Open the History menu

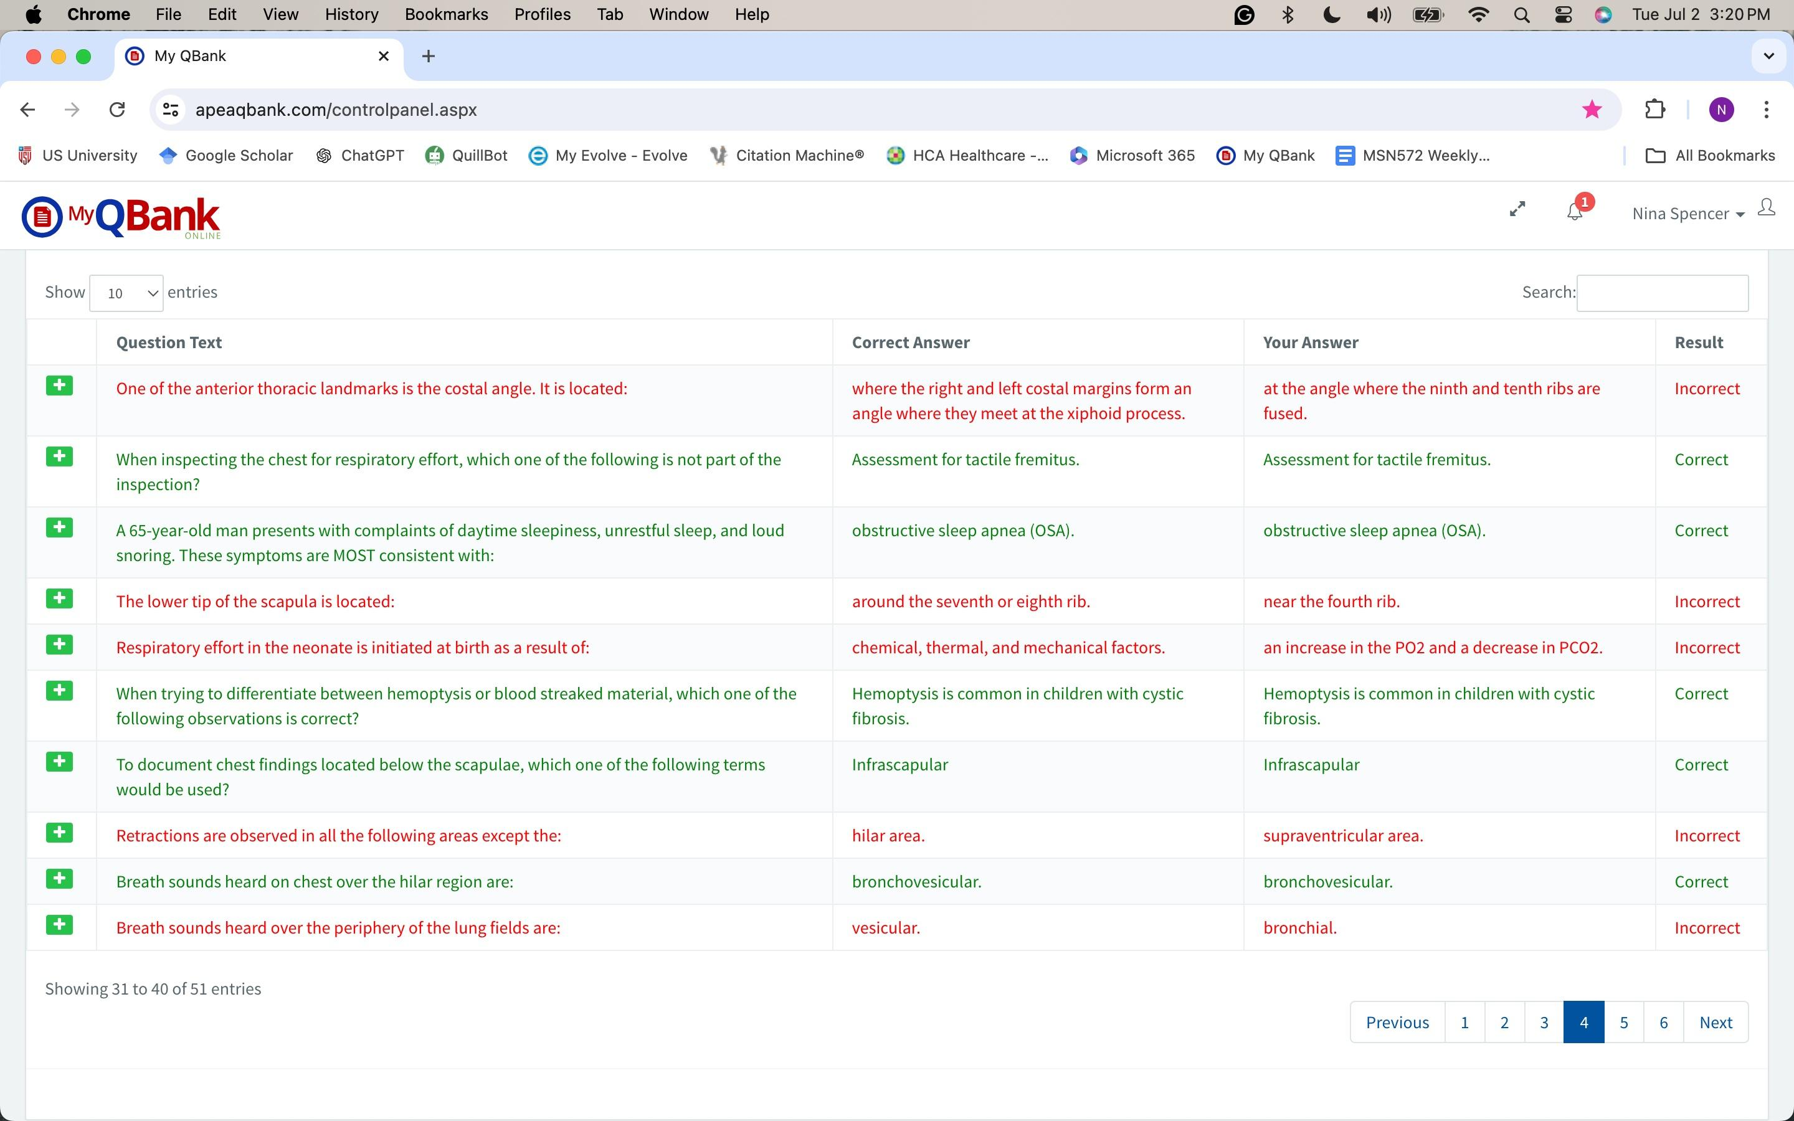[x=351, y=15]
